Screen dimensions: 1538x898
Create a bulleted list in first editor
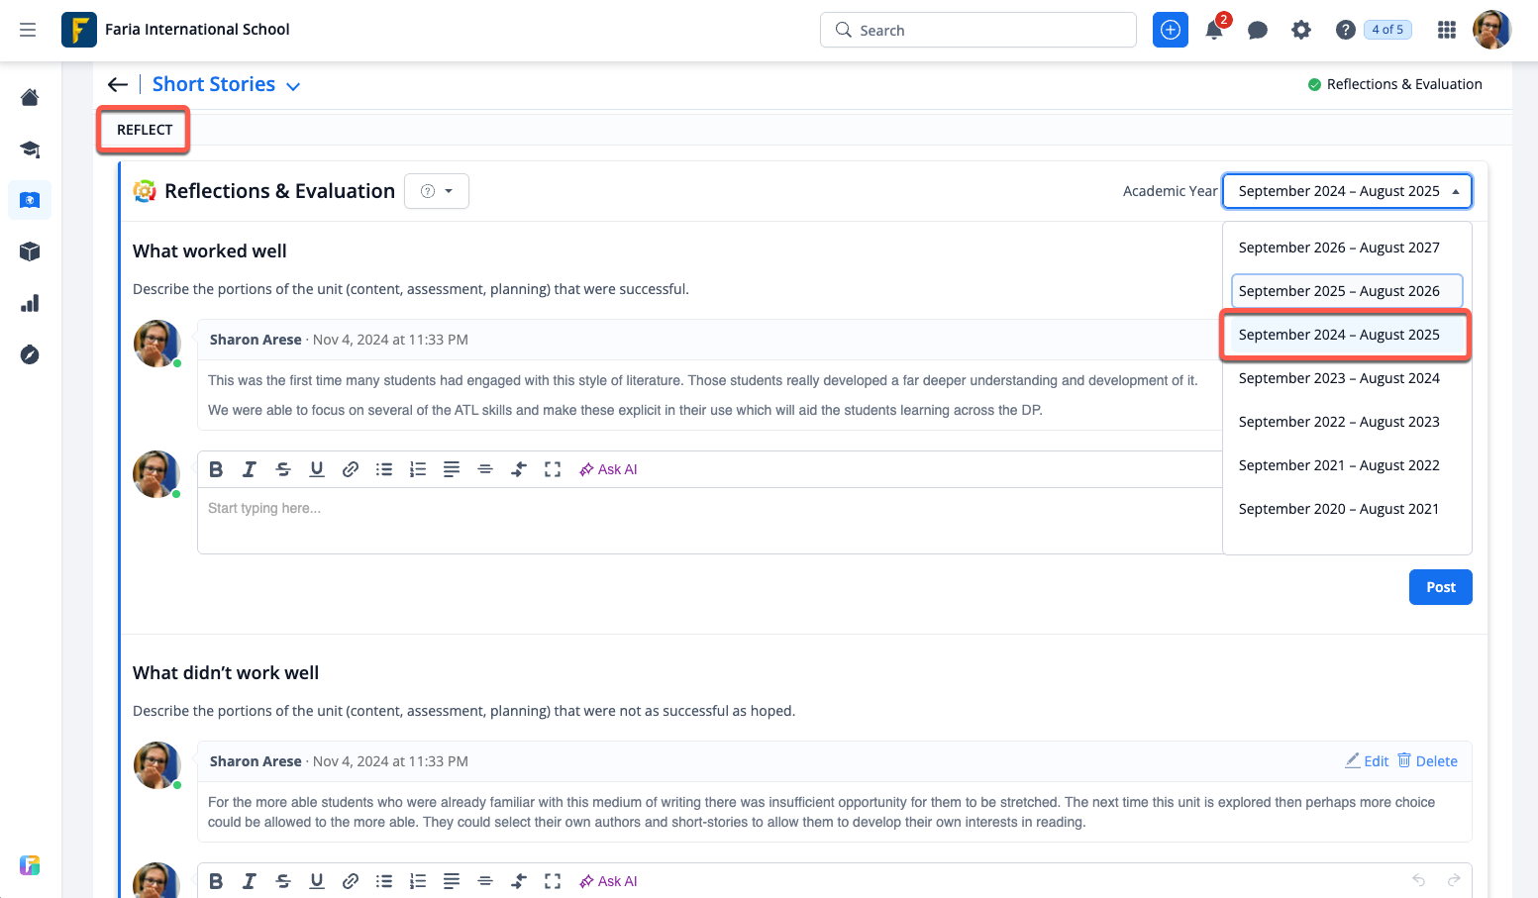[x=384, y=469]
